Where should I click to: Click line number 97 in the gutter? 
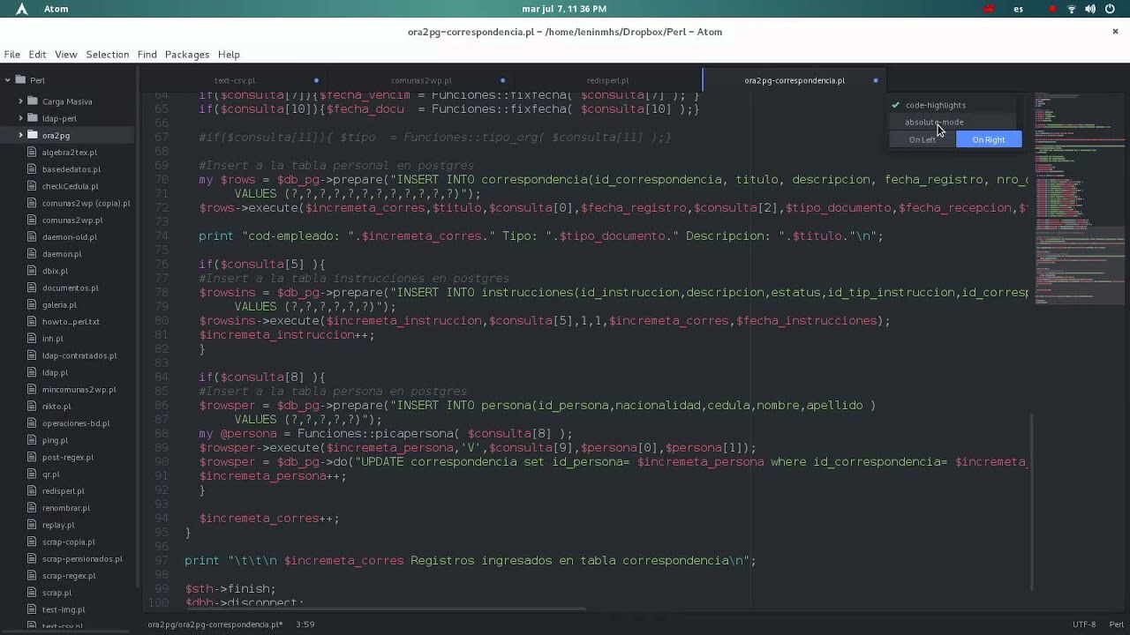[x=161, y=561]
